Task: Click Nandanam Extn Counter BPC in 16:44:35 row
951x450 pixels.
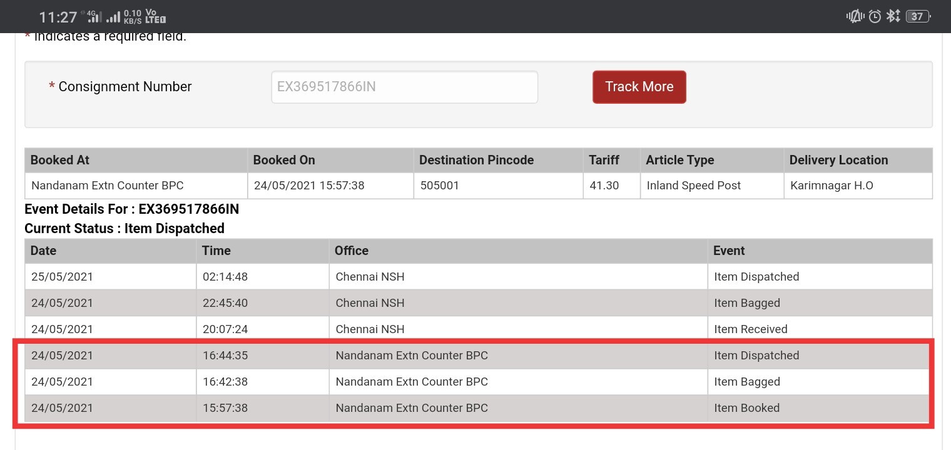Action: [x=412, y=356]
